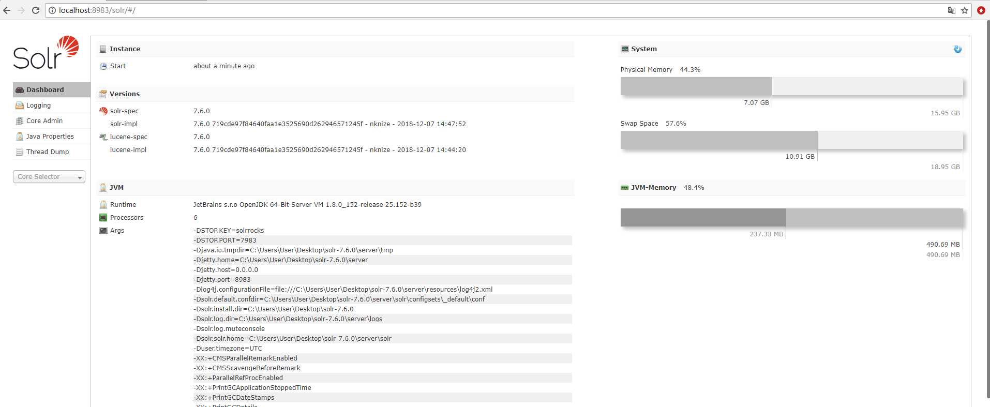Click the System section icon

pos(624,49)
